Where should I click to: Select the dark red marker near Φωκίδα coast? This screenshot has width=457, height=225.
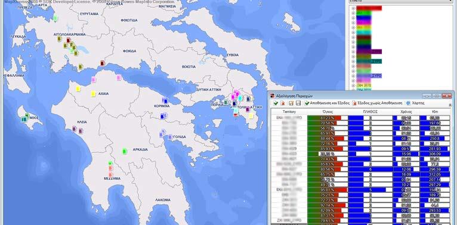pos(102,62)
